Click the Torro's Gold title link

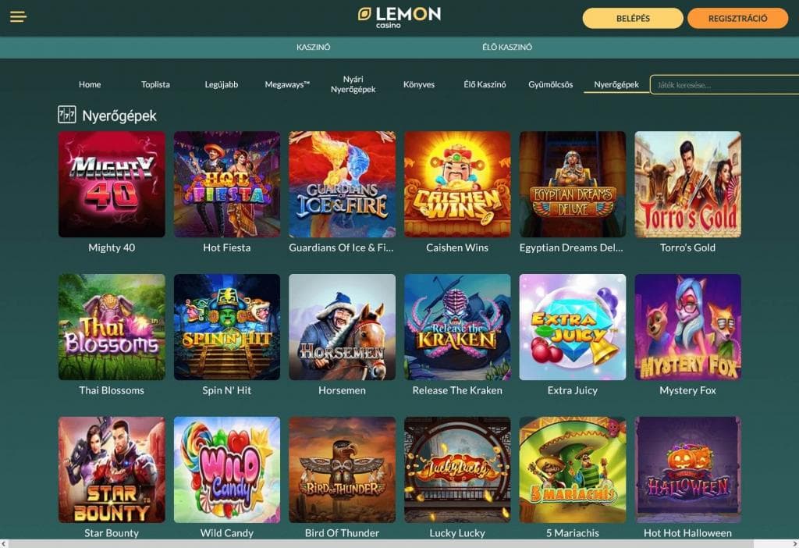pos(687,247)
